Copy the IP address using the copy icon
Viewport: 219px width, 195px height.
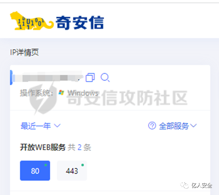pos(90,78)
